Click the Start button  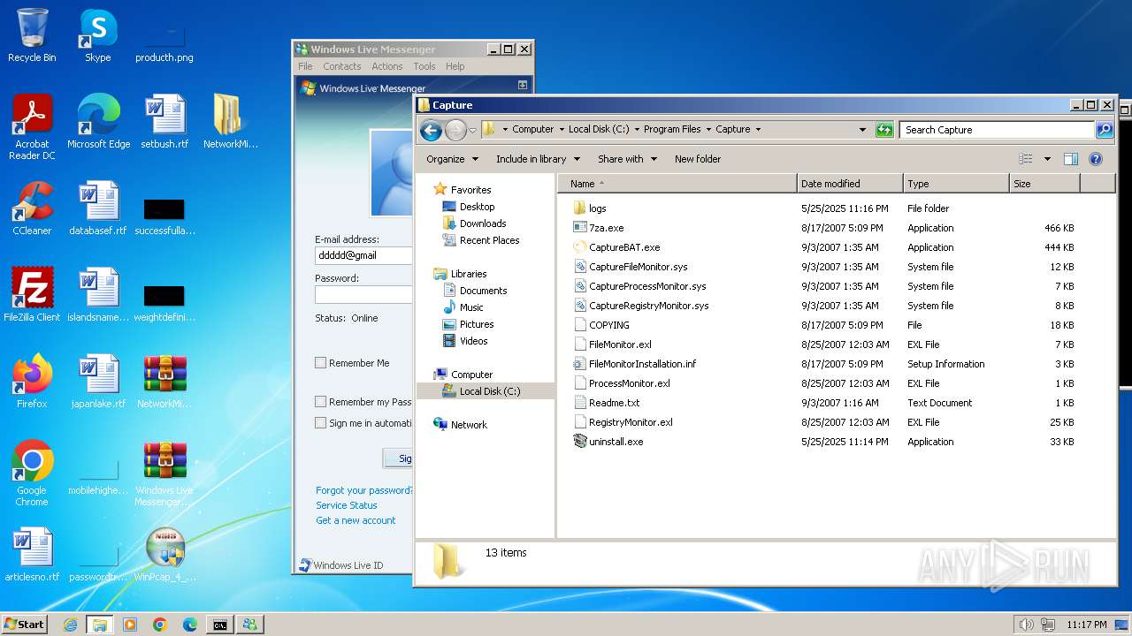coord(24,624)
